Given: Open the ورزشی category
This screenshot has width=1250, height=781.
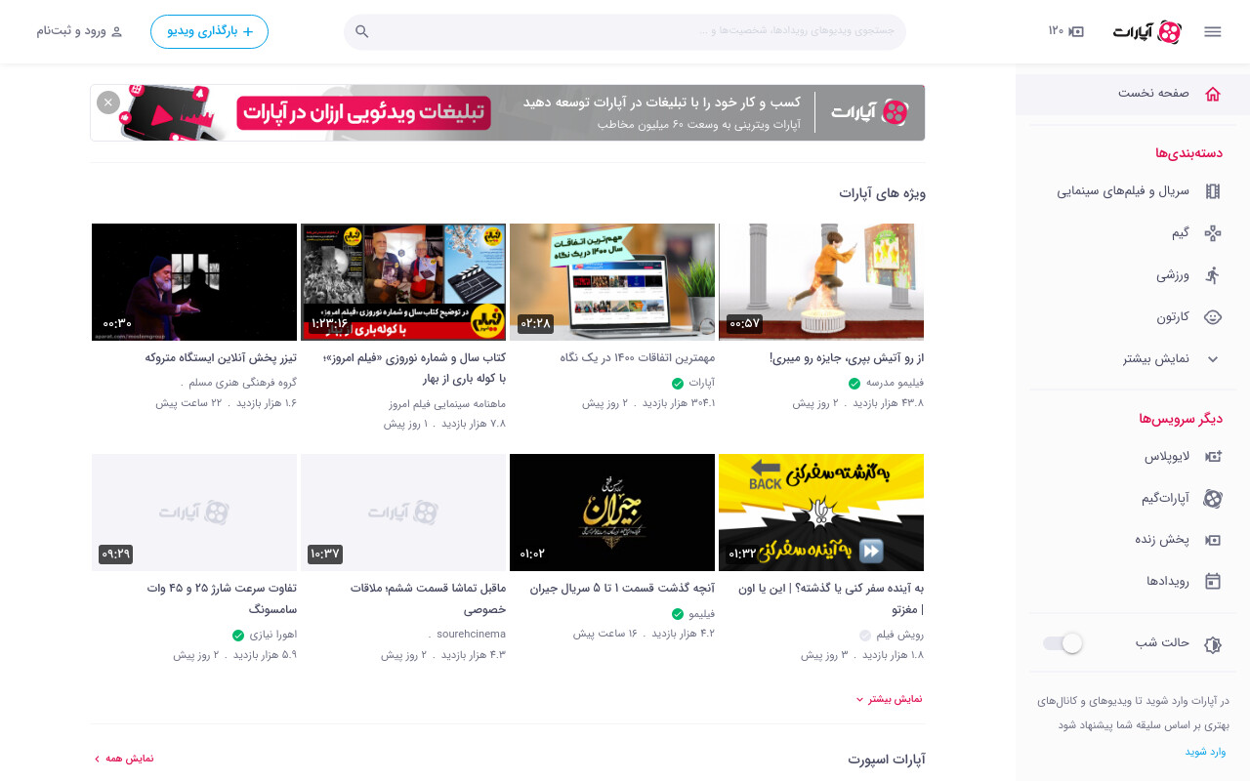Looking at the screenshot, I should click(1133, 275).
